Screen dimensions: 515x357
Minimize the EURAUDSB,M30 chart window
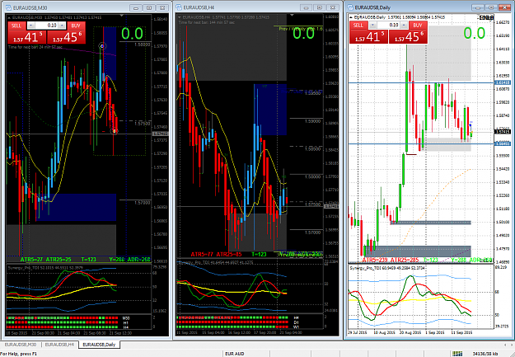136,7
